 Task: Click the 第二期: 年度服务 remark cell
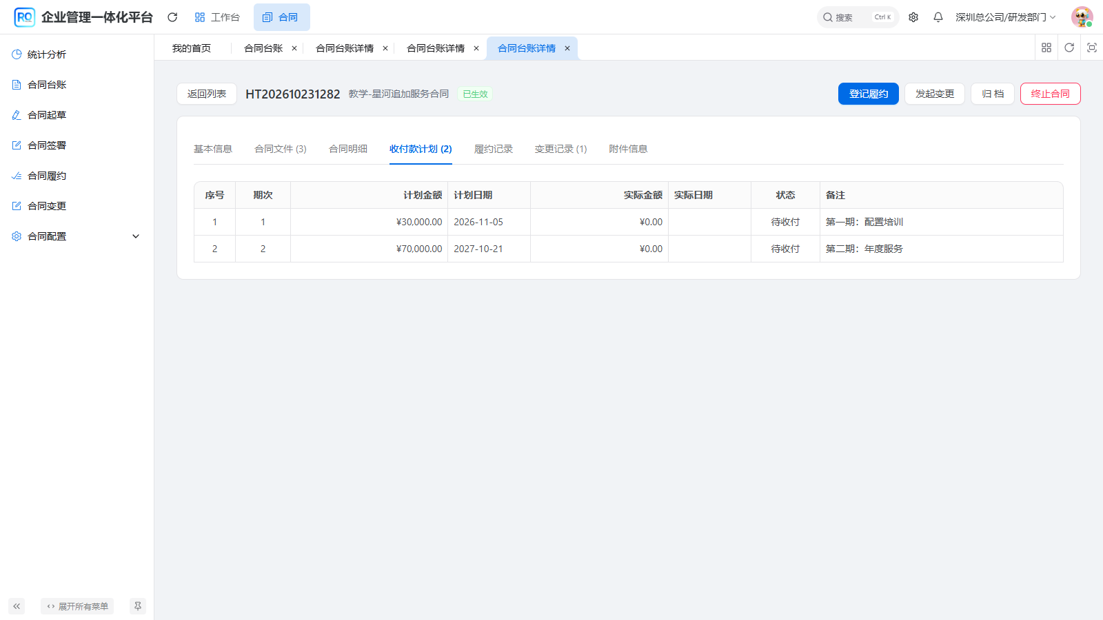[942, 249]
